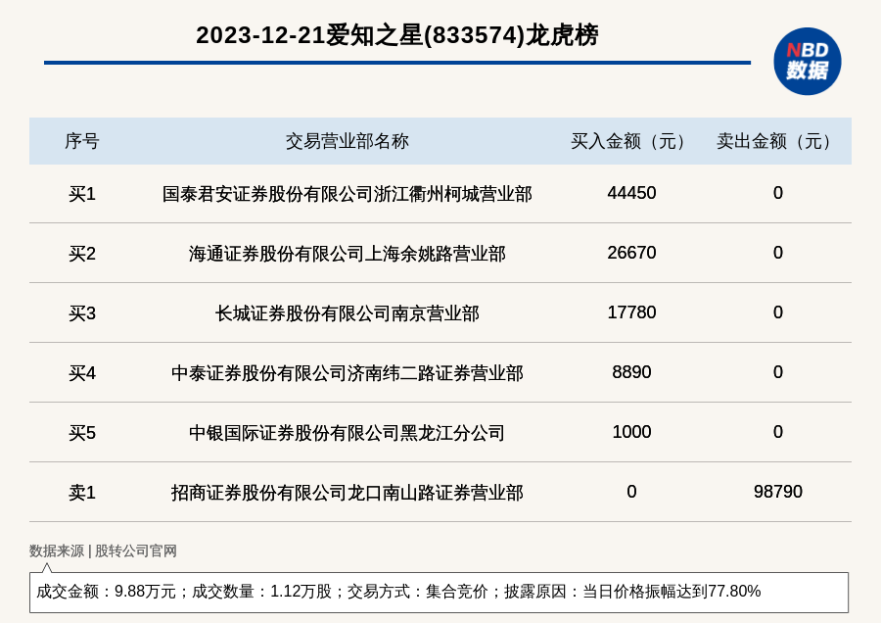This screenshot has height=623, width=881.
Task: Click the 买3 row sell amount 0
Action: tap(777, 312)
